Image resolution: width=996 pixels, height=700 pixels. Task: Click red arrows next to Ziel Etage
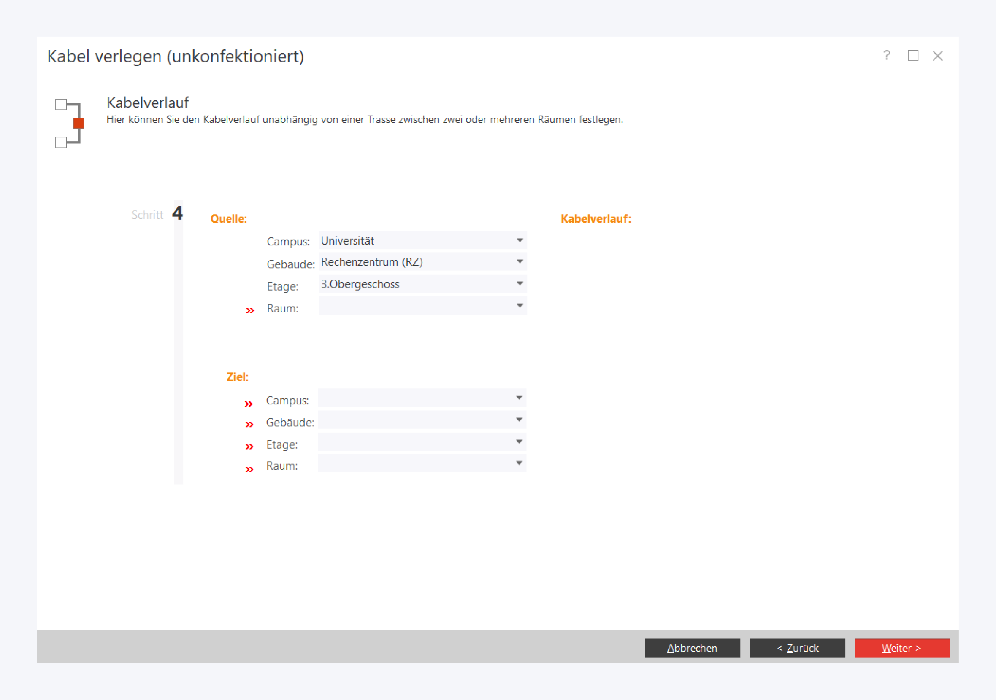[x=249, y=447]
